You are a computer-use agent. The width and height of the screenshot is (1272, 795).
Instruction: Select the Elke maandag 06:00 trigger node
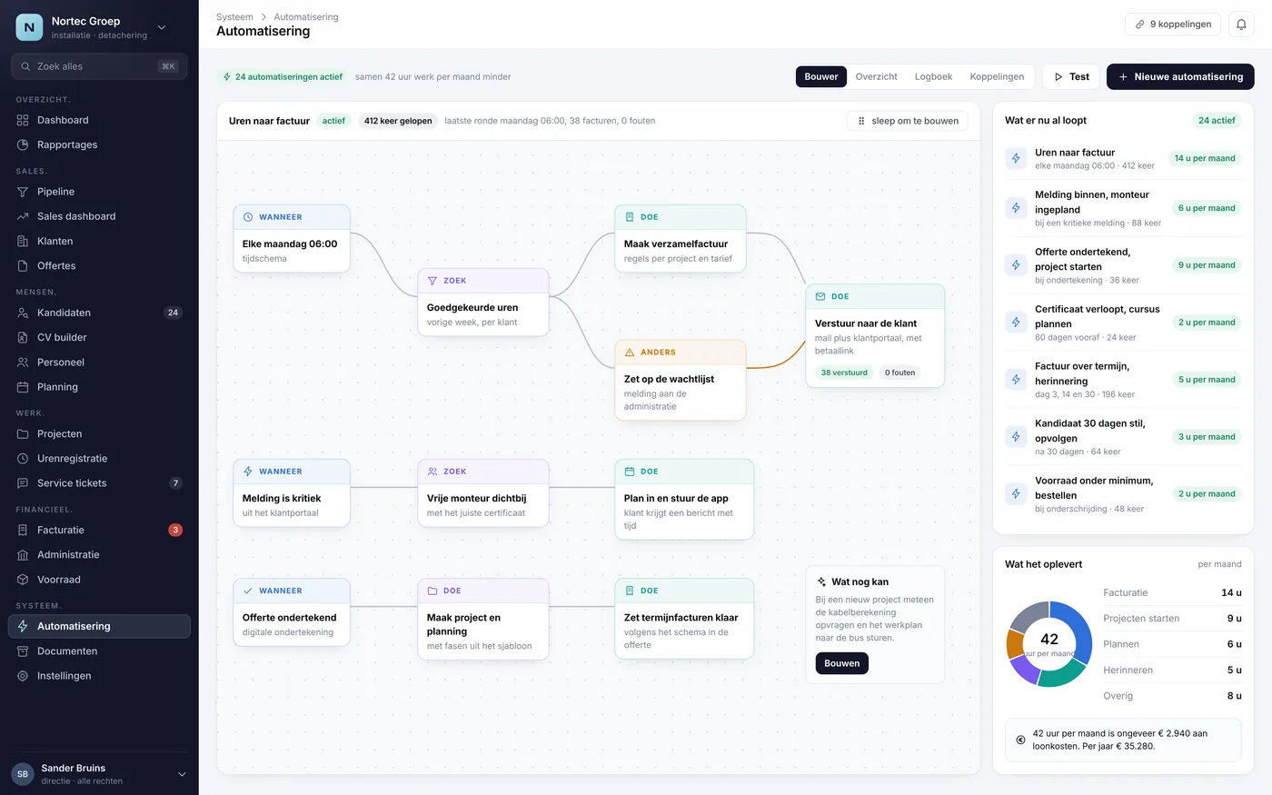(x=292, y=239)
